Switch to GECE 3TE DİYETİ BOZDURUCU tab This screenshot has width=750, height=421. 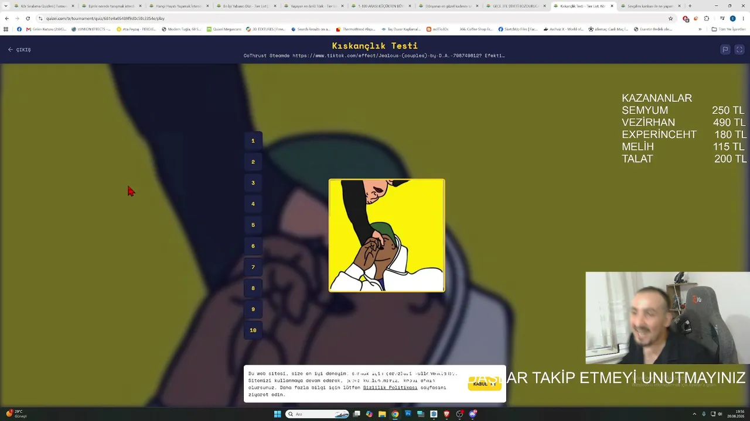(x=516, y=6)
